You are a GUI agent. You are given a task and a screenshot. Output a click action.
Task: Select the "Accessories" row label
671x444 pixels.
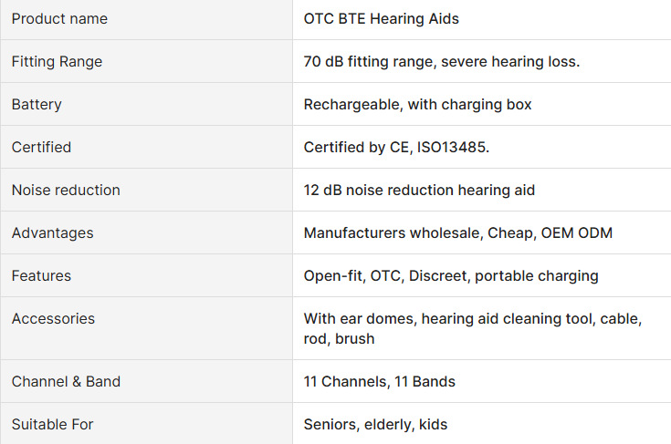[x=53, y=319]
